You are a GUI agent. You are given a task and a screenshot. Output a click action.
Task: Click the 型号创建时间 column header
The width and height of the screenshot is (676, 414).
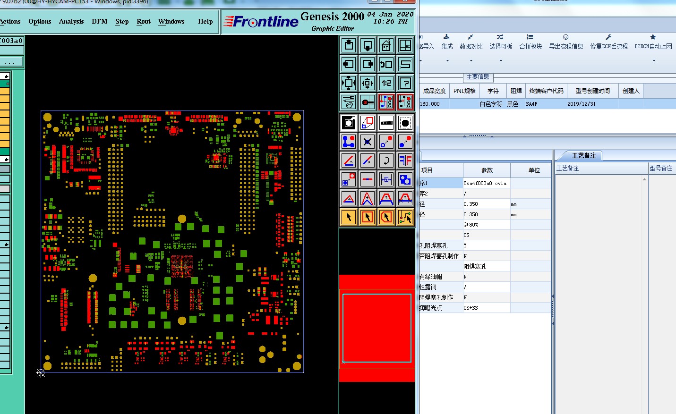pyautogui.click(x=593, y=91)
